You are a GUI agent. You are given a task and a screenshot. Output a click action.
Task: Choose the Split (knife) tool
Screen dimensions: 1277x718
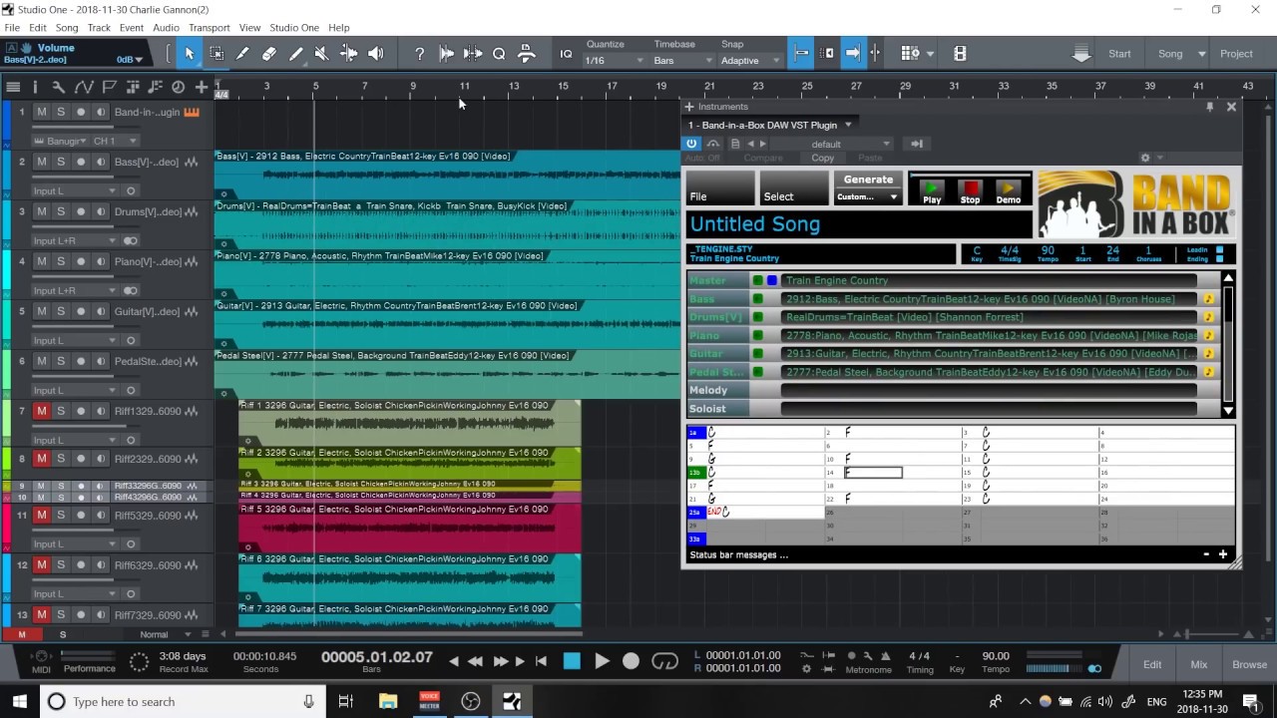242,54
